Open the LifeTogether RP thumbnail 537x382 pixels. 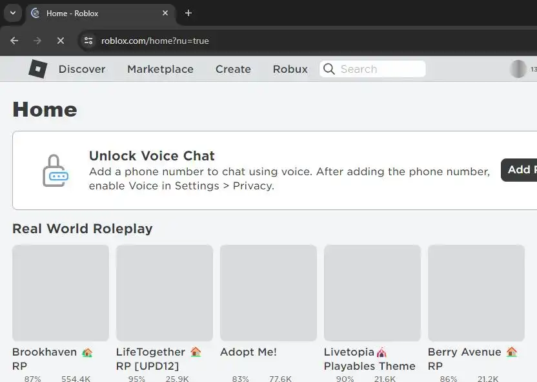click(x=165, y=293)
